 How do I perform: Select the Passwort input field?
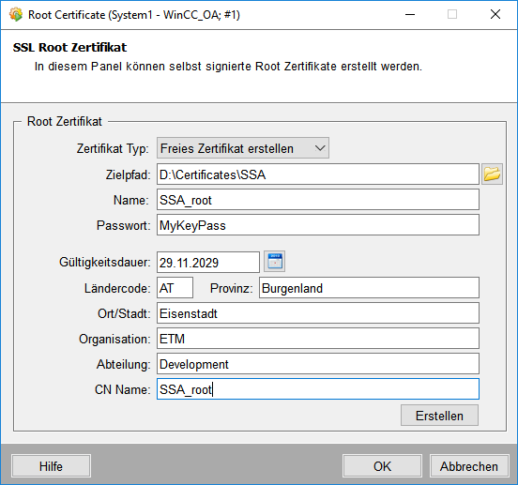tap(318, 225)
